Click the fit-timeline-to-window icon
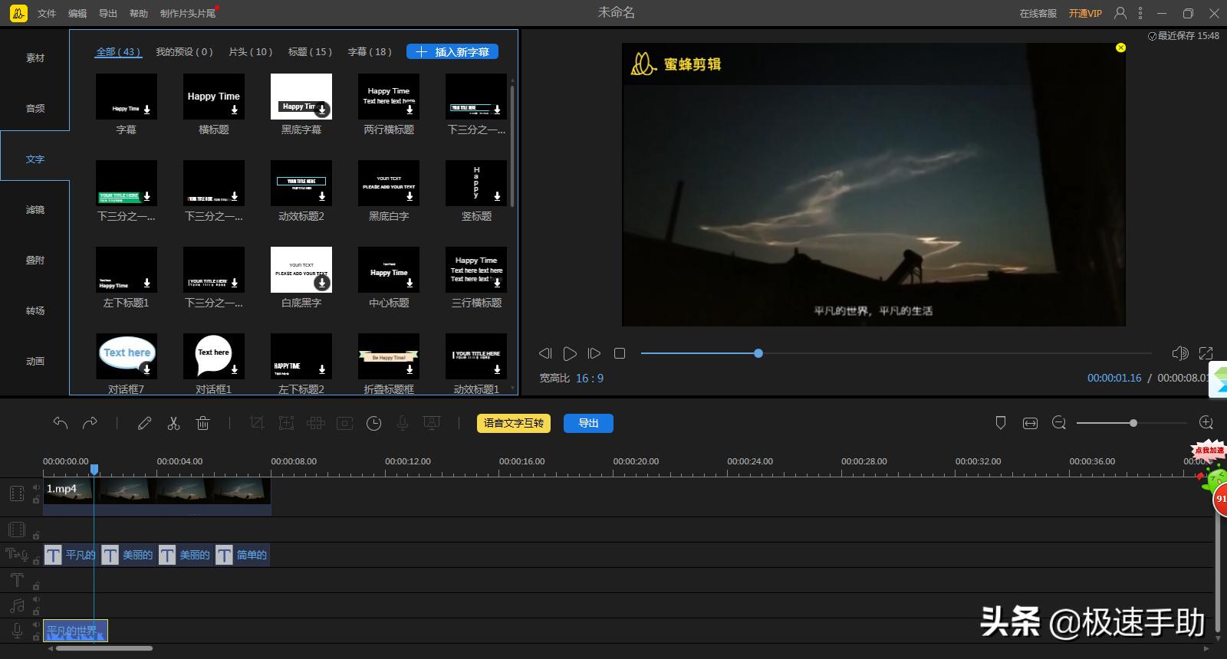This screenshot has width=1227, height=659. pyautogui.click(x=1030, y=423)
